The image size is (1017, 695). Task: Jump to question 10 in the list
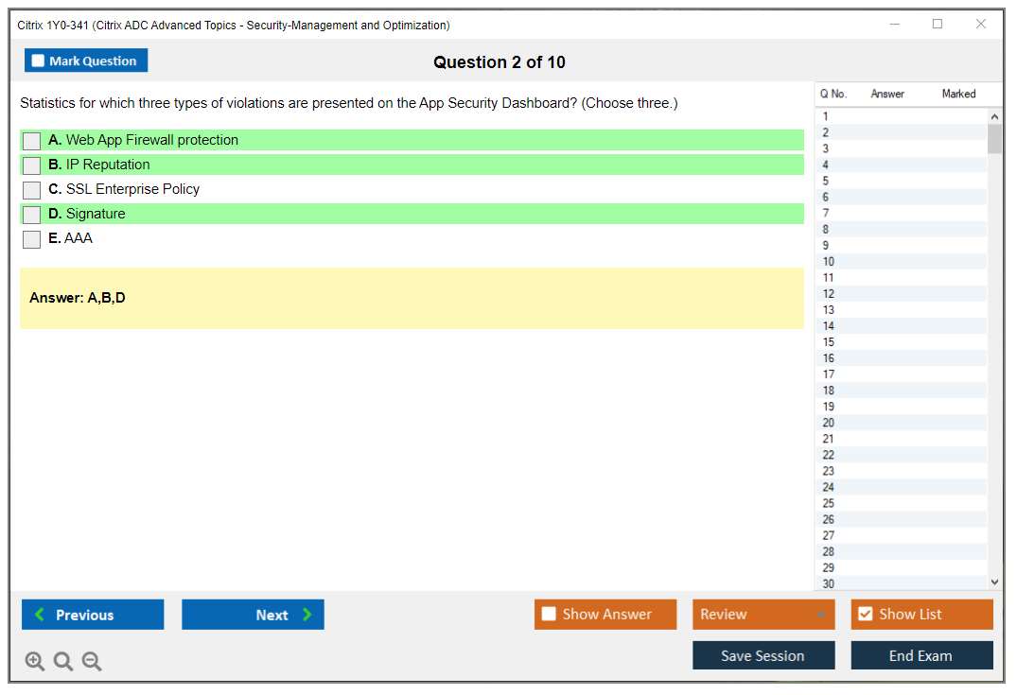point(829,262)
